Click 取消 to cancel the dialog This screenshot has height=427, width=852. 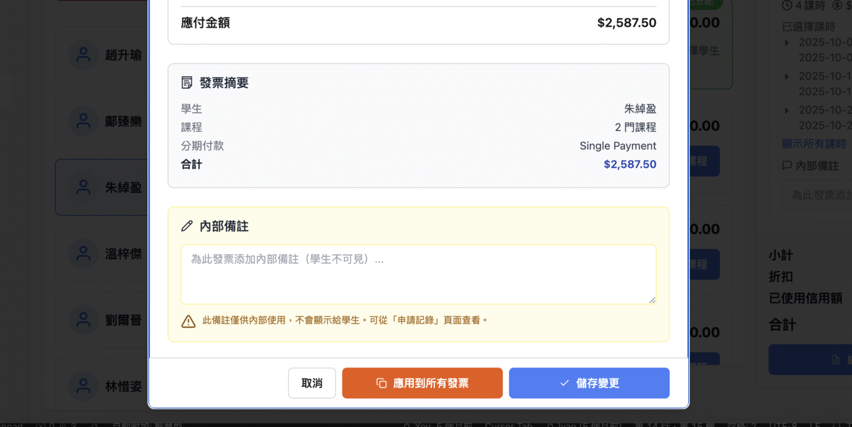pyautogui.click(x=312, y=383)
